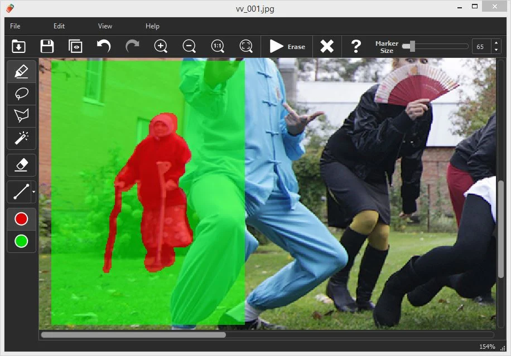Toggle show original image preview

click(75, 46)
